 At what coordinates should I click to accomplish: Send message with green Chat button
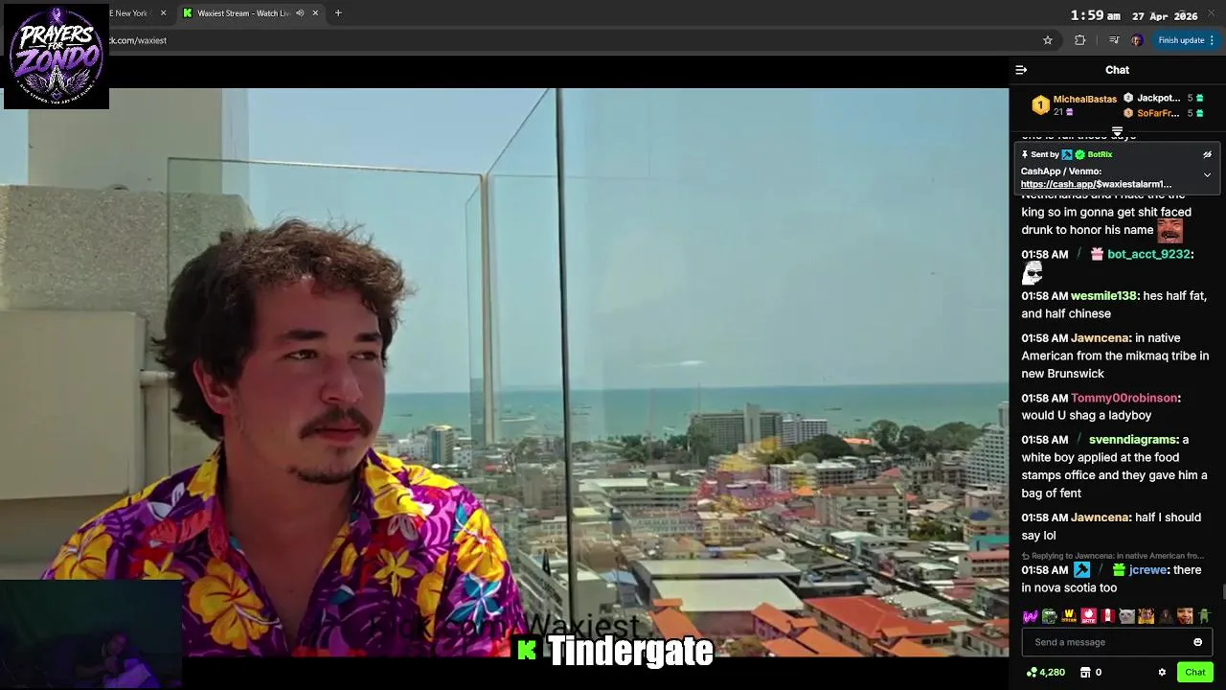pyautogui.click(x=1194, y=673)
